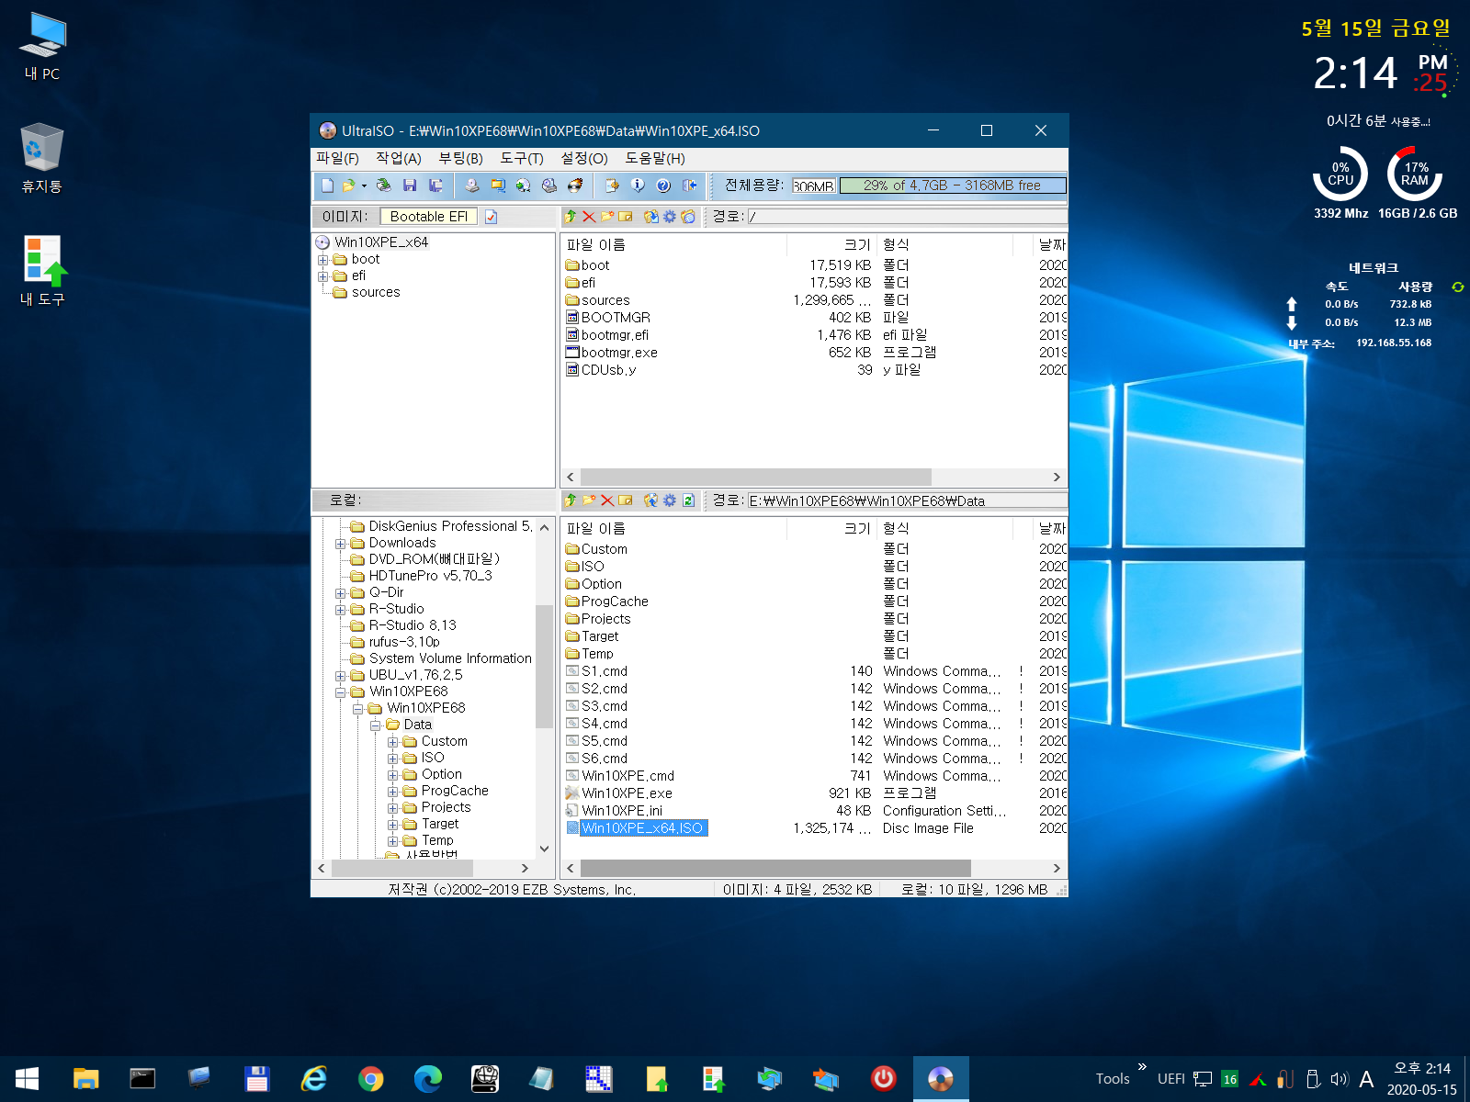
Task: Click the local path field showing Win10XPE68\Data
Action: (907, 500)
